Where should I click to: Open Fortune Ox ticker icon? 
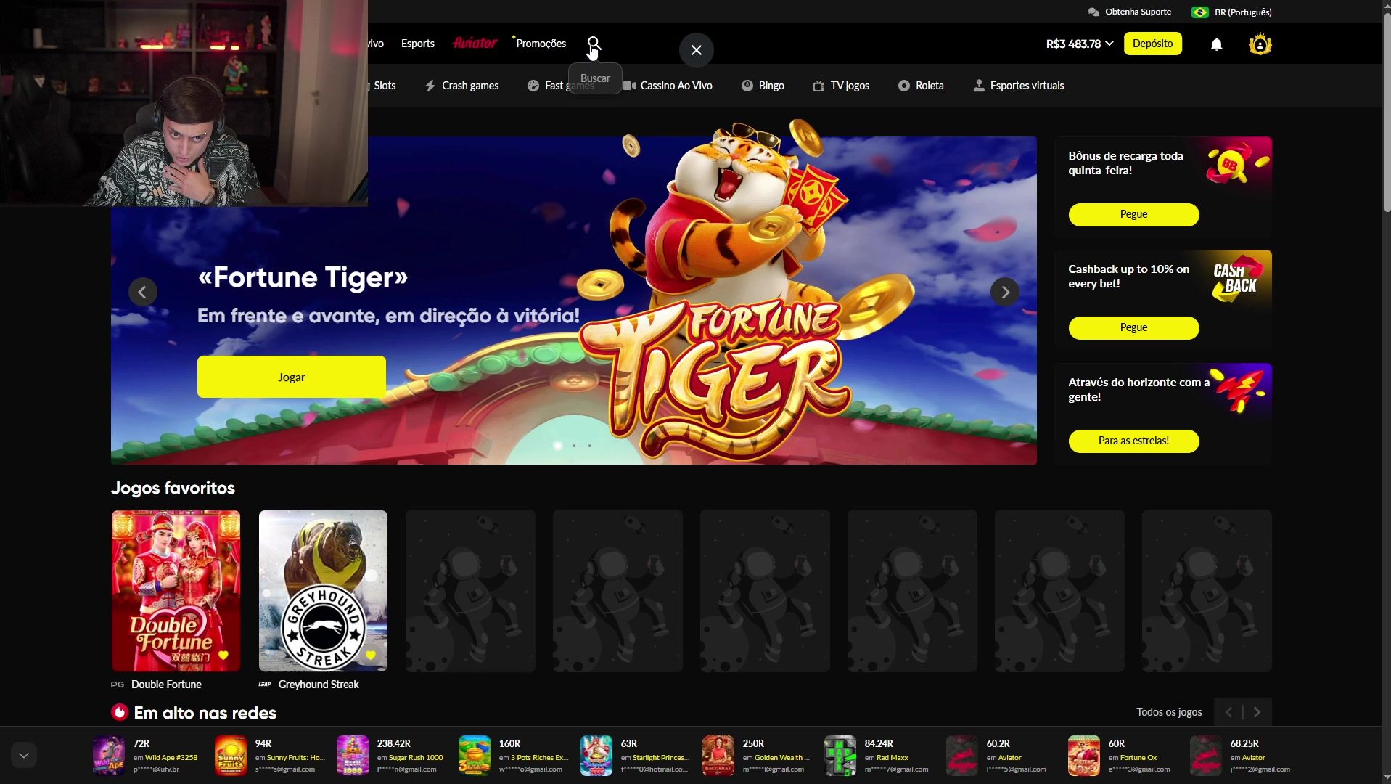(1084, 756)
